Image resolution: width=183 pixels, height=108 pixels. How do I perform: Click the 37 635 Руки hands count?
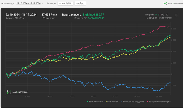point(49,15)
